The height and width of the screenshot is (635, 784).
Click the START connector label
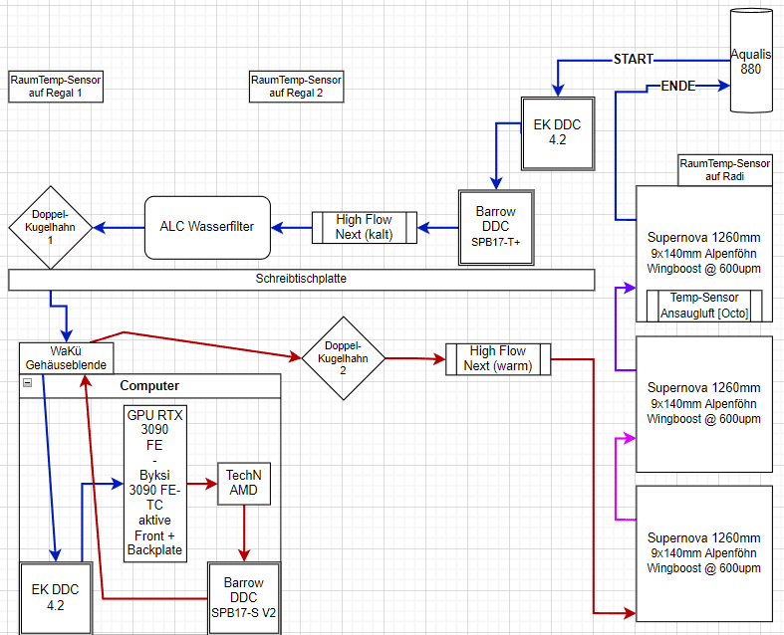634,60
